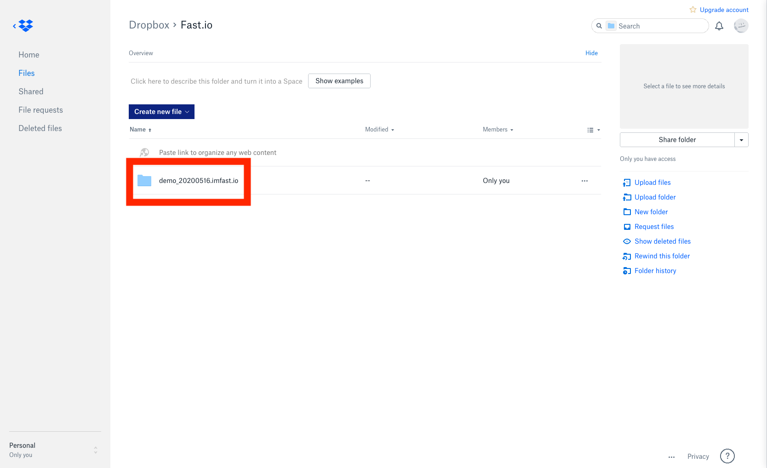Navigate to Dropbox breadcrumb

149,25
